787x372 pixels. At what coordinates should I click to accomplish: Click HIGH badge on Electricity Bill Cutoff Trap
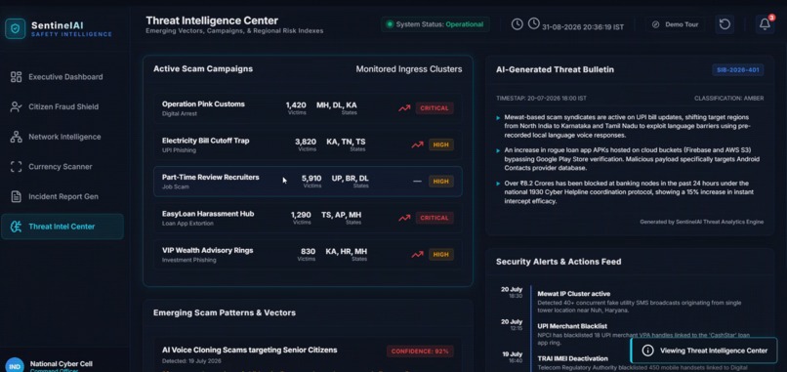(441, 145)
